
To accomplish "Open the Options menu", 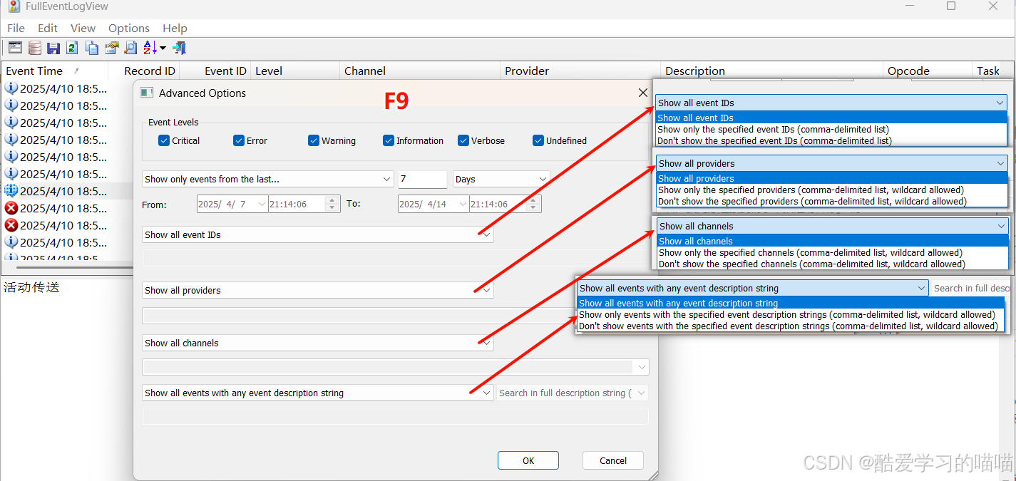I will (129, 29).
